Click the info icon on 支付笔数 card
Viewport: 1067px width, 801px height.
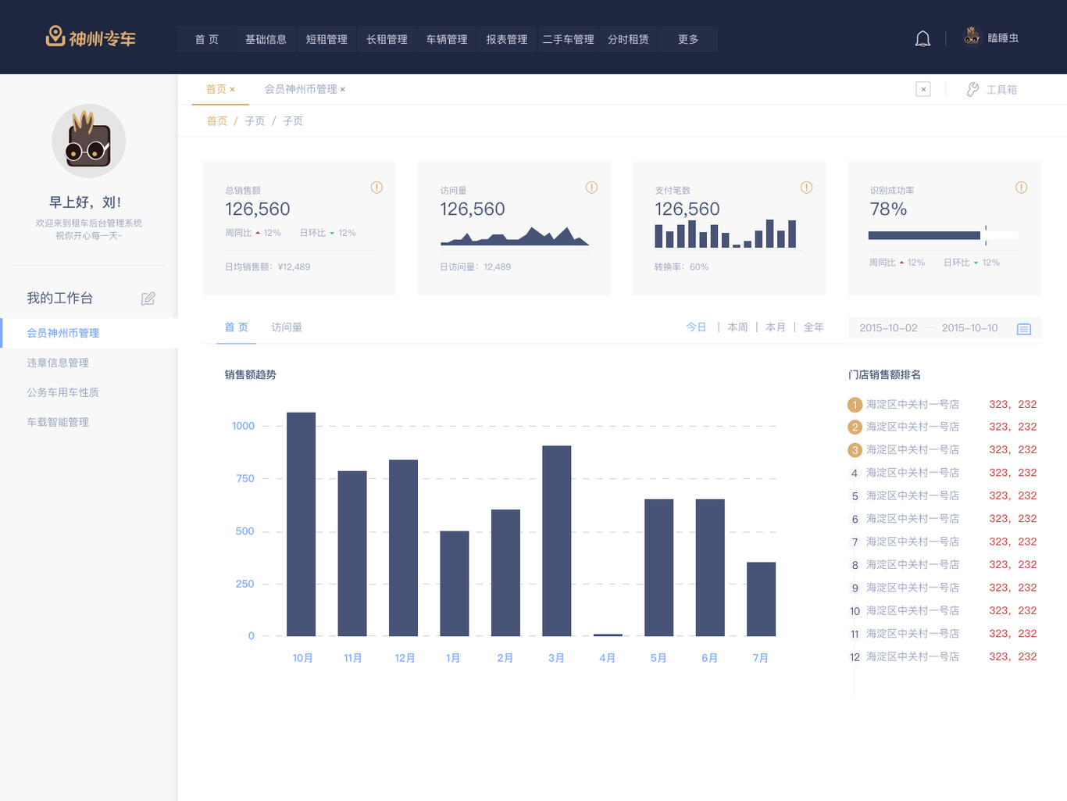[x=806, y=188]
